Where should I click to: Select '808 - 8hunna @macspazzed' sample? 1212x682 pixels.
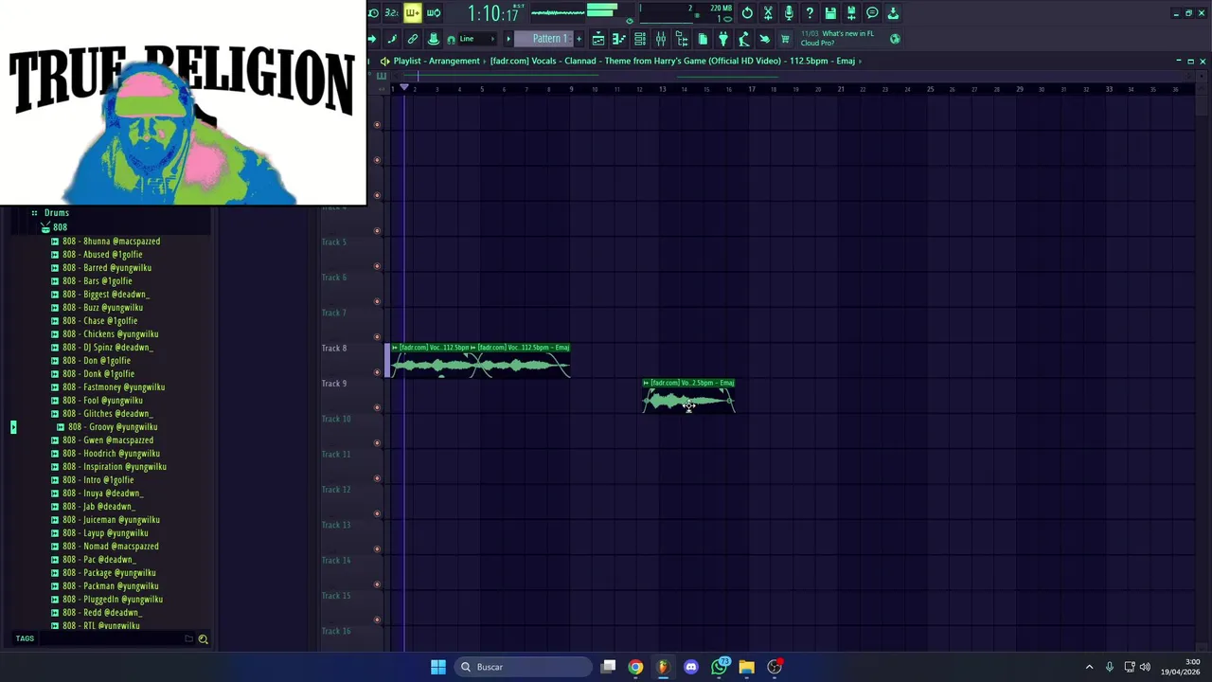(111, 242)
